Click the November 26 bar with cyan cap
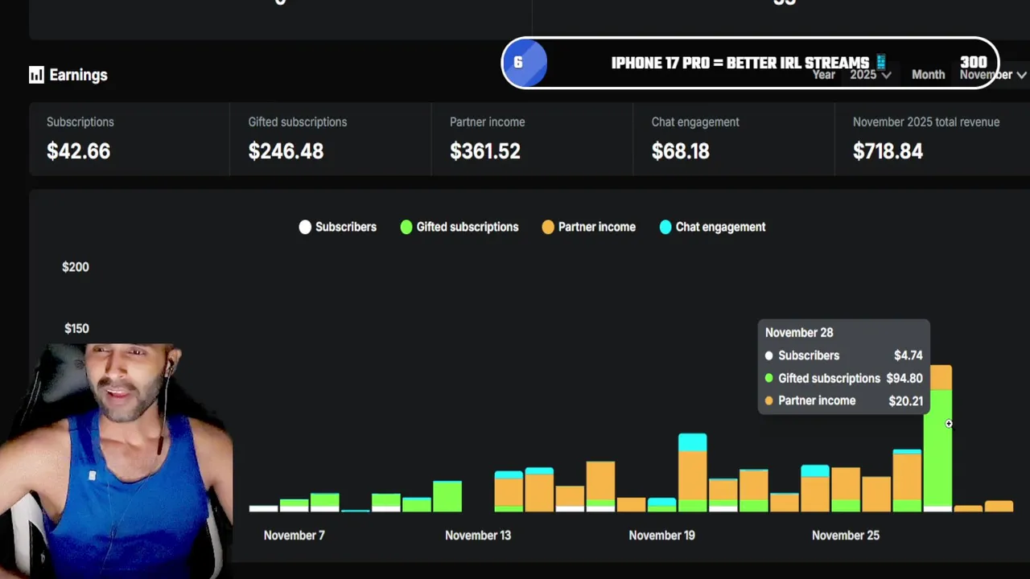 (907, 480)
